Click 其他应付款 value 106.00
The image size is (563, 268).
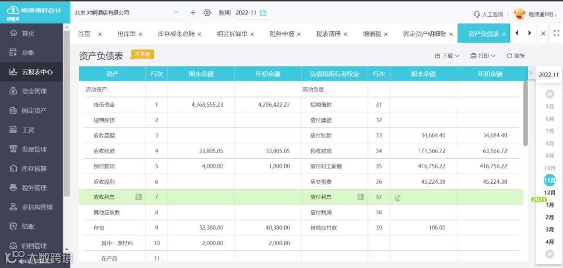[x=437, y=227]
